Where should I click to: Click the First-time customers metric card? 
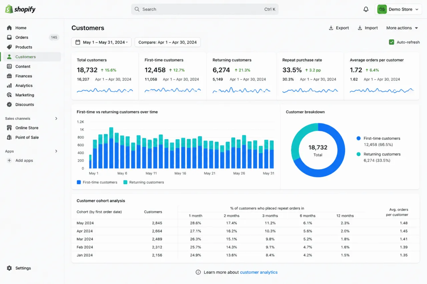(172, 76)
